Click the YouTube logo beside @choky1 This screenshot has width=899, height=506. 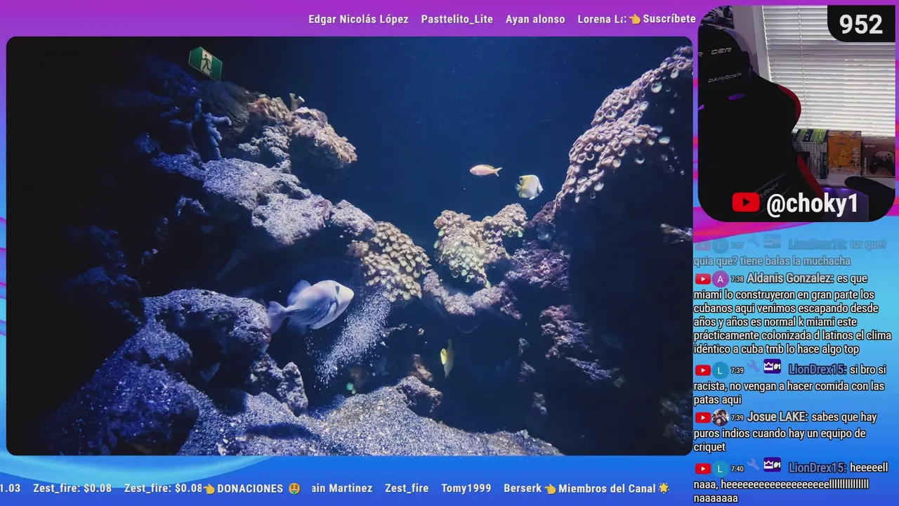click(x=745, y=203)
